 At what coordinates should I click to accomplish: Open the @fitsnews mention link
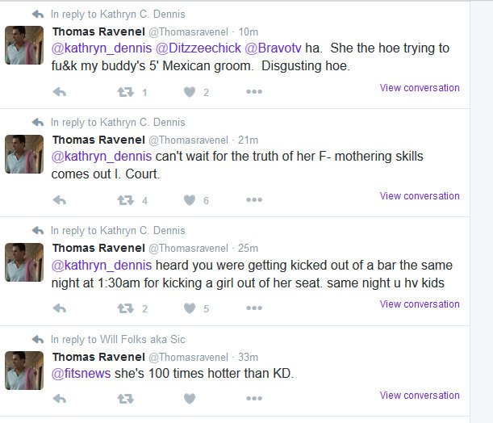81,373
